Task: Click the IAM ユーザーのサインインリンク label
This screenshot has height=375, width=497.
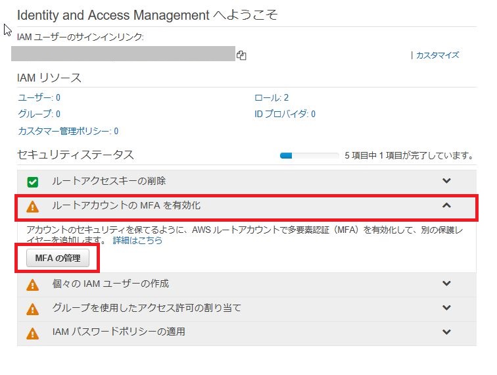Action: click(80, 37)
